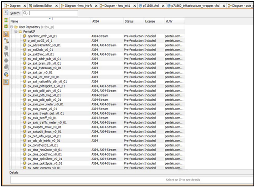Screen dimensions: 255x187
Task: Click the globe update catalog icon
Action: click(6, 74)
